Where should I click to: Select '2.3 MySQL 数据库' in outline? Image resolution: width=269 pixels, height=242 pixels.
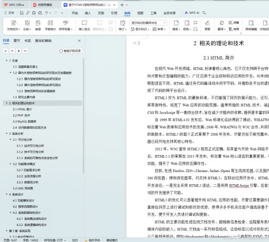[x=25, y=121]
